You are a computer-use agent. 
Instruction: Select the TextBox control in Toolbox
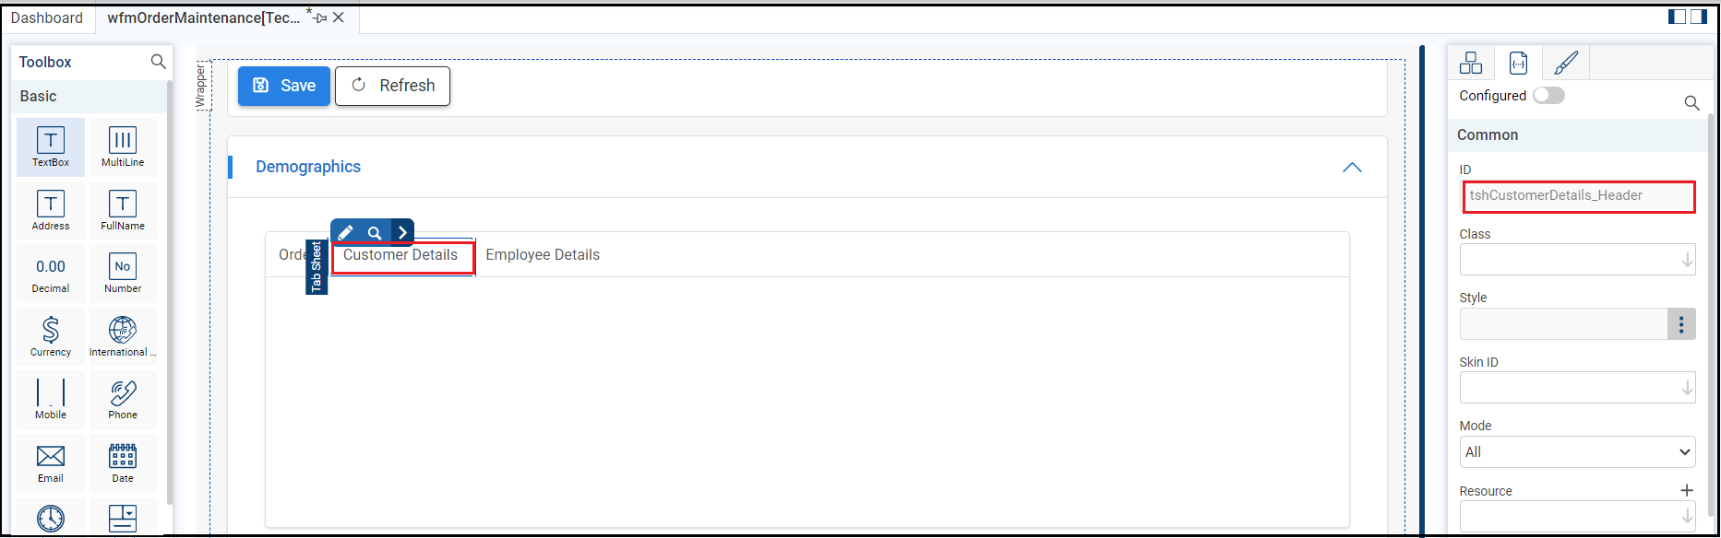coord(51,146)
